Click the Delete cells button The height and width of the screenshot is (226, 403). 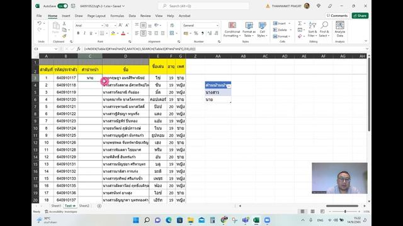pos(282,30)
